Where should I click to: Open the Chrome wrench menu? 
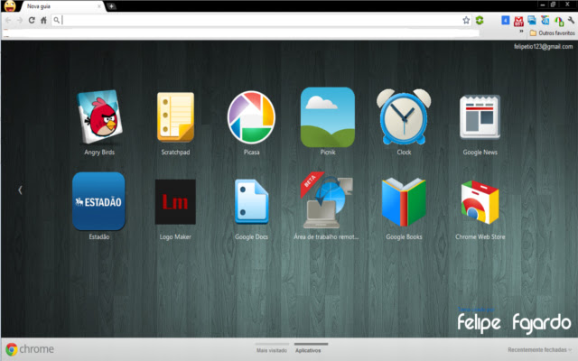point(571,20)
